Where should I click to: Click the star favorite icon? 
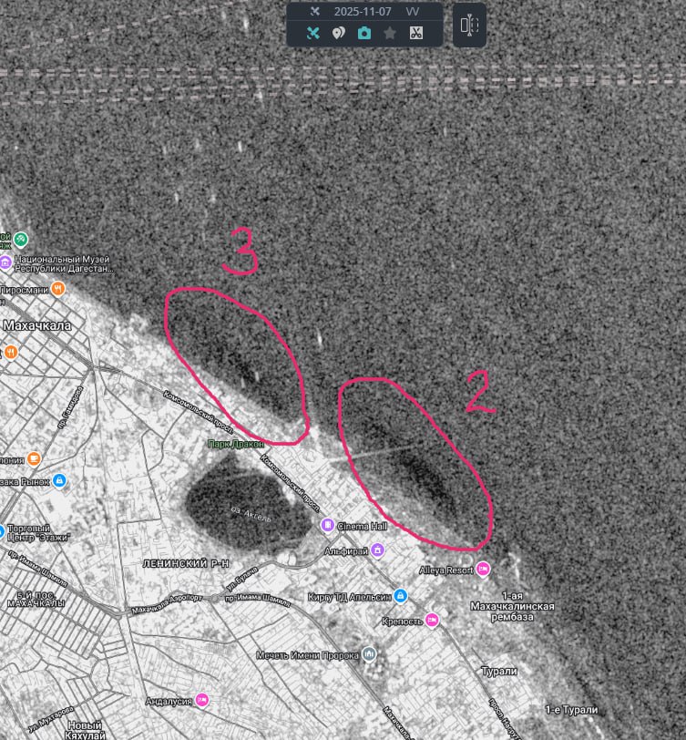click(x=390, y=33)
